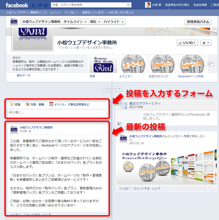This screenshot has height=220, width=219.
Task: Click the facebookページ作成 label link
Action: [192, 76]
